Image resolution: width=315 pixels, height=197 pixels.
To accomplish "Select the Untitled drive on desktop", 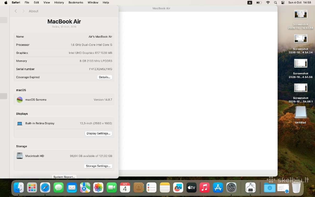I will [x=301, y=115].
